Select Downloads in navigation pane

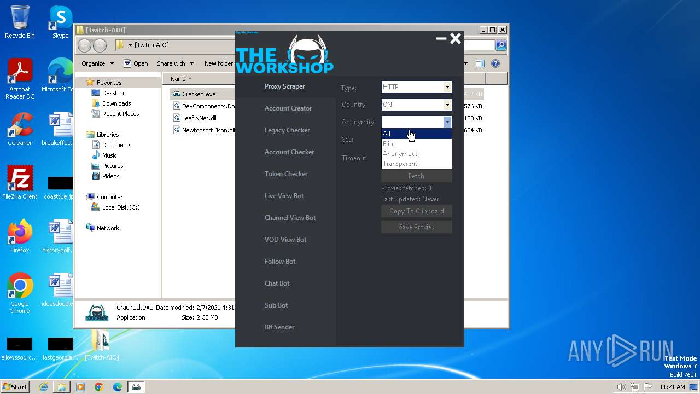116,103
